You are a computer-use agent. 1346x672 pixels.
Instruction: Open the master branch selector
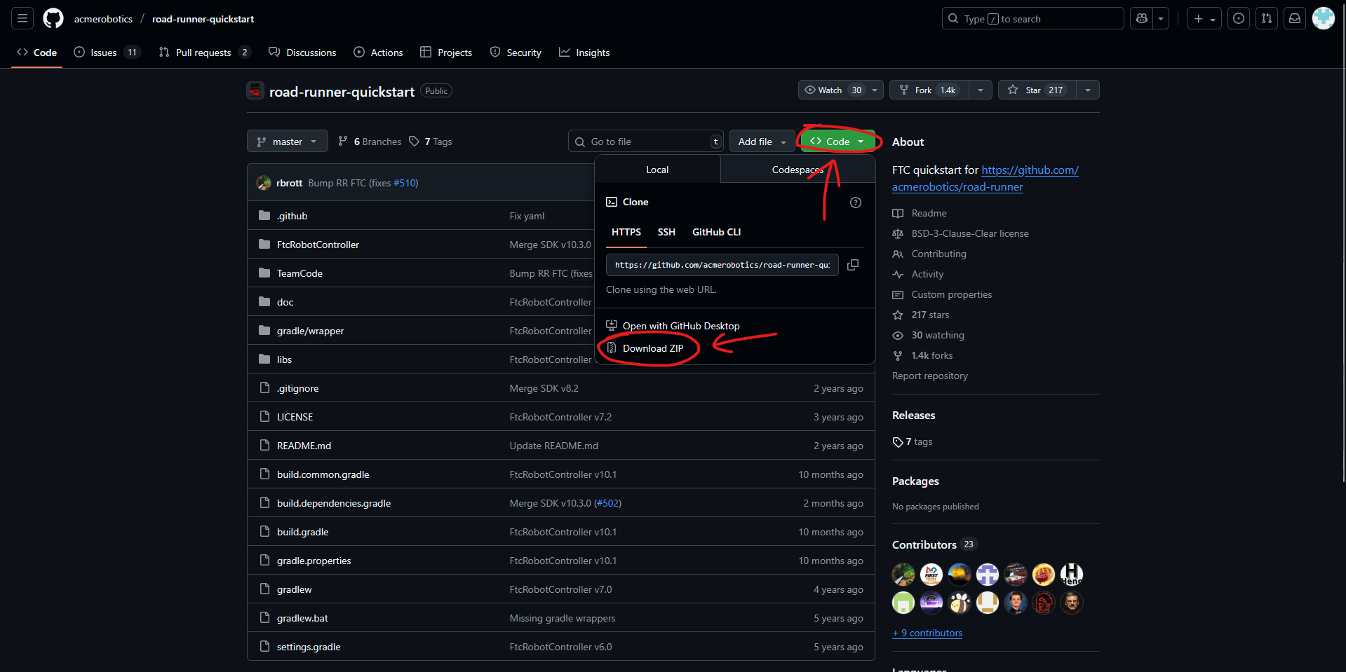[x=287, y=141]
